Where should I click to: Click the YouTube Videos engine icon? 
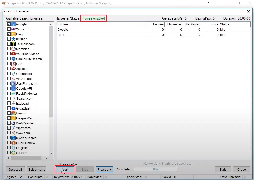coord(14,54)
